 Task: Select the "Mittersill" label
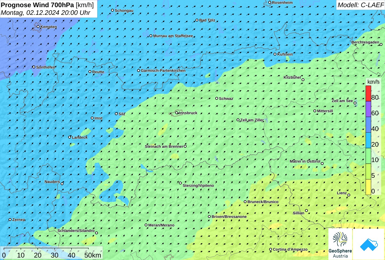(325, 111)
